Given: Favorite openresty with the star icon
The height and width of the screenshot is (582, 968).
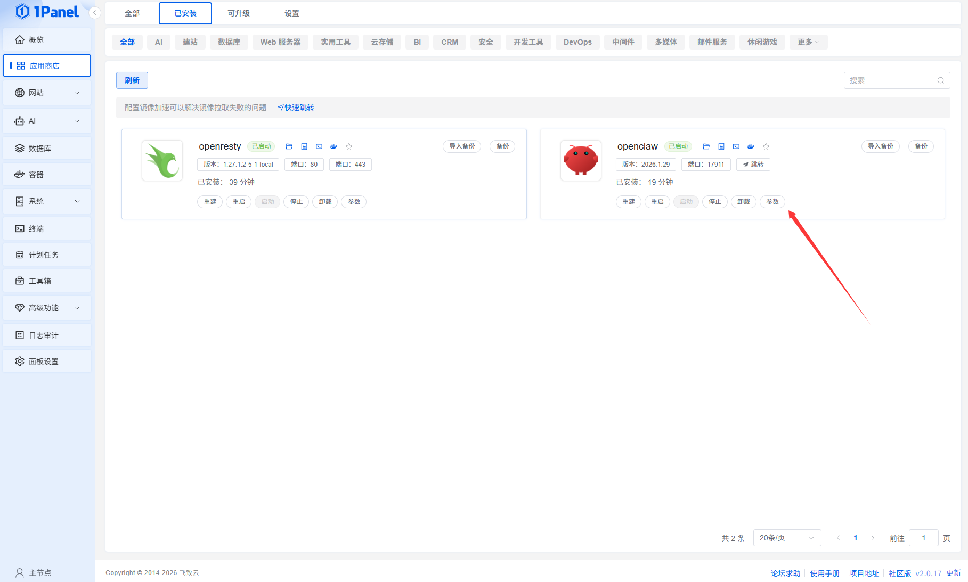Looking at the screenshot, I should point(349,146).
